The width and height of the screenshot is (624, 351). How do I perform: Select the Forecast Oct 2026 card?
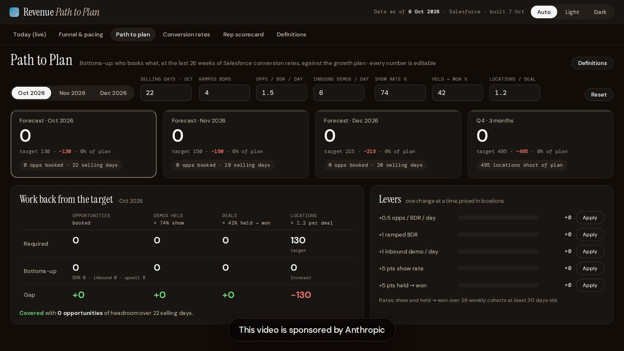[x=83, y=144]
